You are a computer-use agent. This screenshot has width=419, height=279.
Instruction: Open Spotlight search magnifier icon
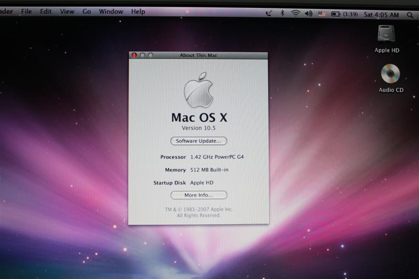point(410,15)
